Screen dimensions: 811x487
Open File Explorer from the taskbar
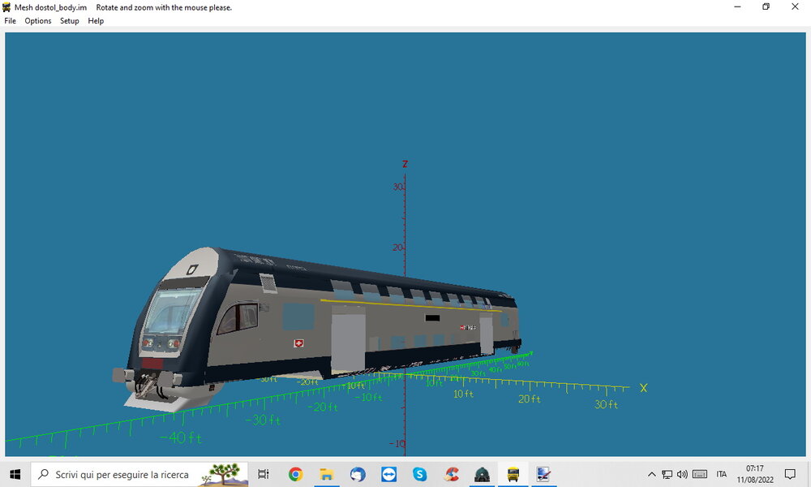point(326,474)
